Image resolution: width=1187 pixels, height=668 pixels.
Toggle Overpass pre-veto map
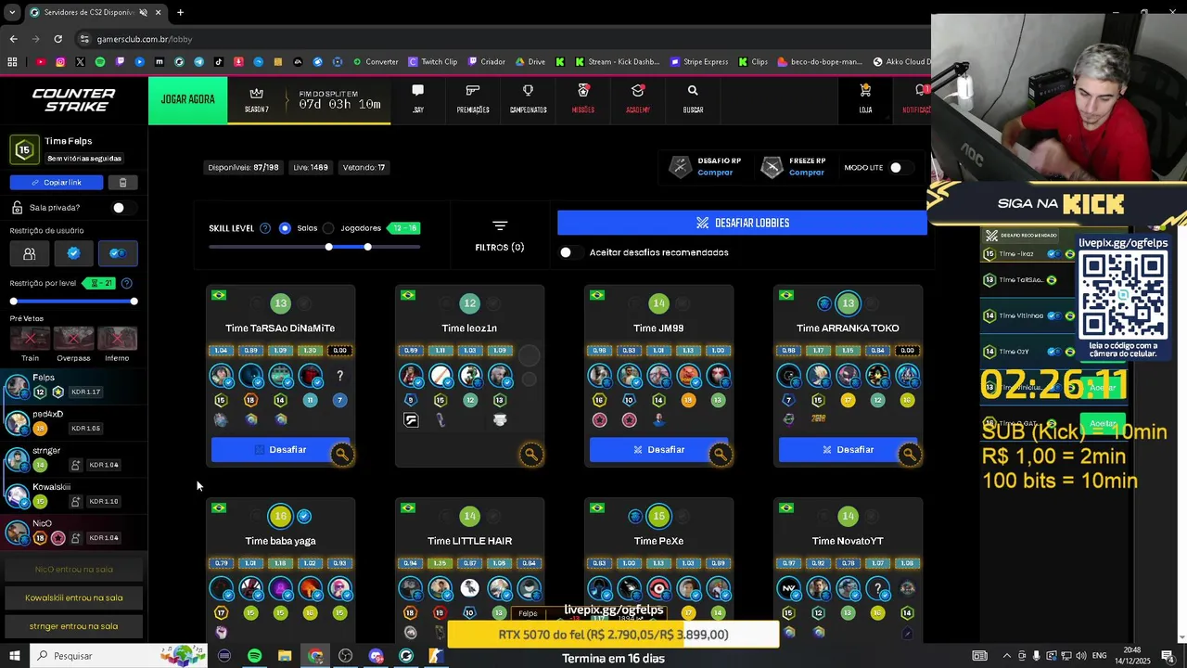coord(73,339)
